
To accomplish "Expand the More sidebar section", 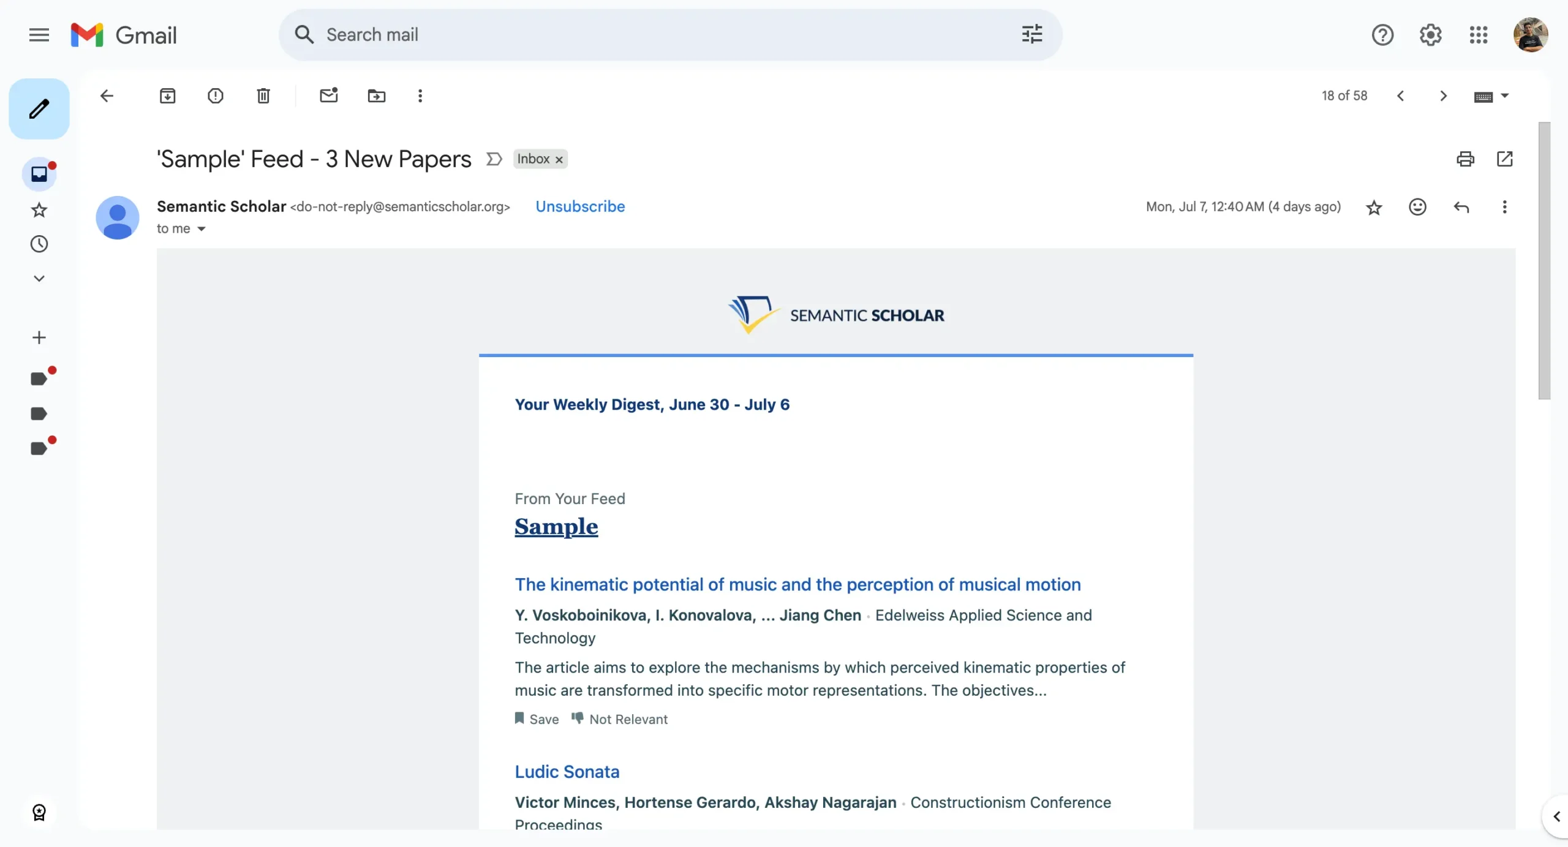I will point(39,279).
